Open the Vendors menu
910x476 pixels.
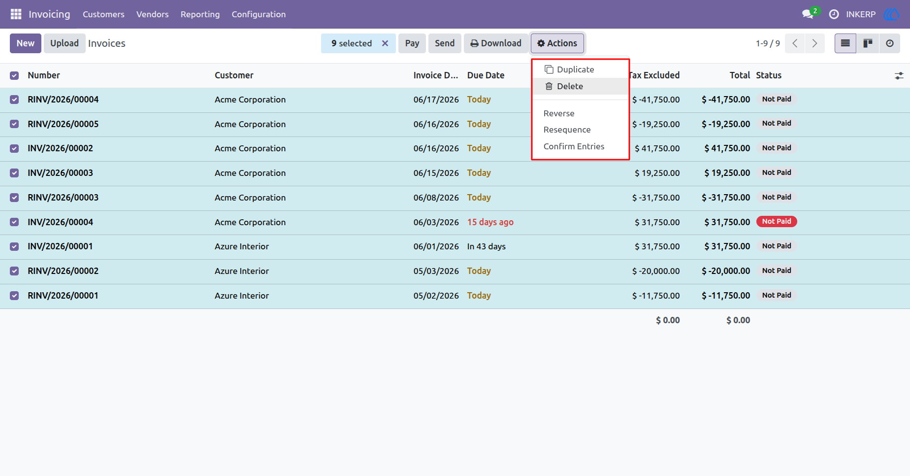click(x=152, y=14)
